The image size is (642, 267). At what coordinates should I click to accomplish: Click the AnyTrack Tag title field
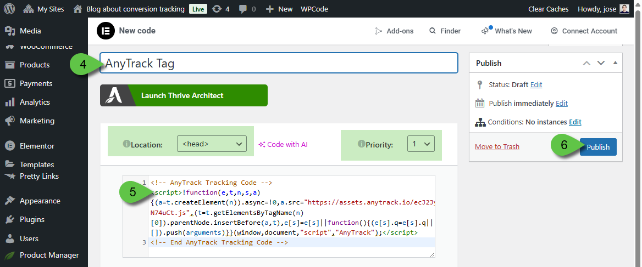pyautogui.click(x=279, y=63)
